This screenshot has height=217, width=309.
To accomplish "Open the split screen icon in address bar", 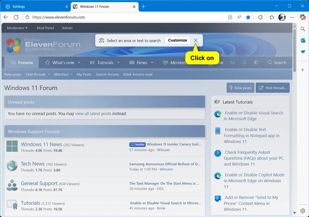I will tap(230, 17).
